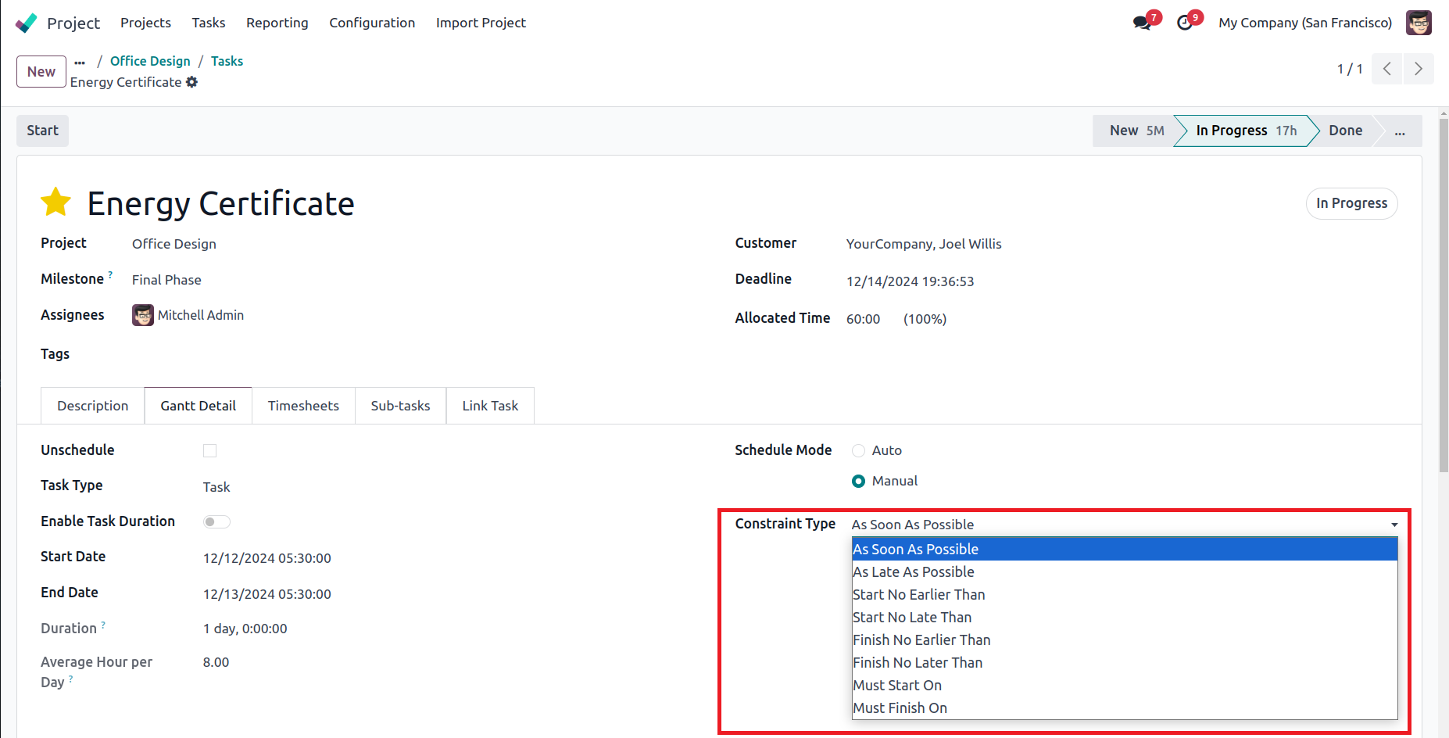Choose Must Start On constraint option
Viewport: 1449px width, 738px height.
coord(897,685)
